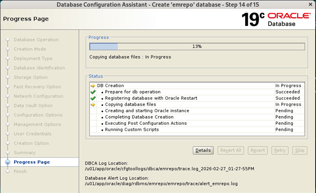
Task: Click the Database Operation step bullet
Action: pyautogui.click(x=7, y=40)
